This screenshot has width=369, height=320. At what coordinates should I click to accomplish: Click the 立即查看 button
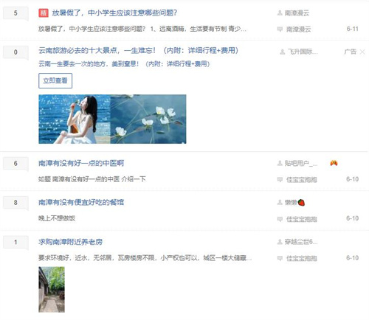tap(55, 80)
